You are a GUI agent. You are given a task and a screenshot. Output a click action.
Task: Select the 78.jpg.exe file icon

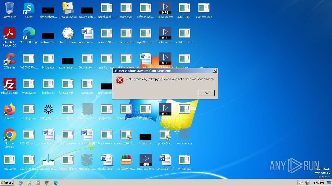(x=29, y=109)
